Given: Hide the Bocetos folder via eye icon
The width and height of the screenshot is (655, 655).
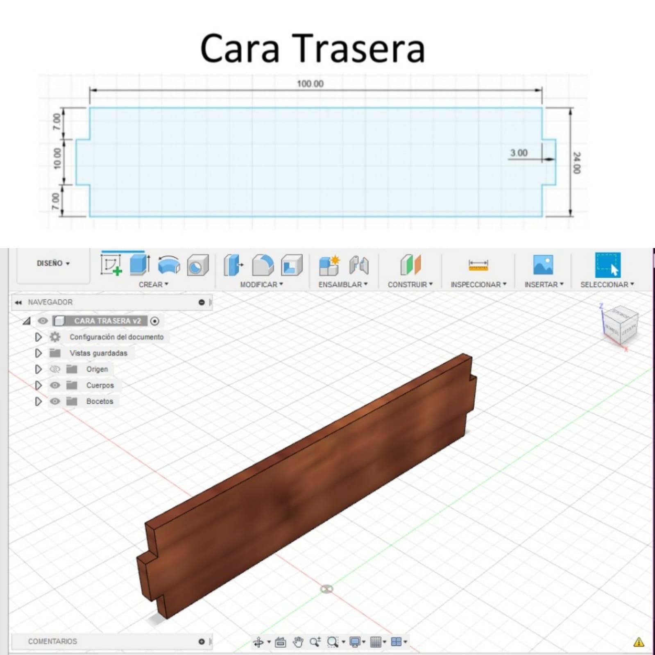Looking at the screenshot, I should (x=55, y=401).
